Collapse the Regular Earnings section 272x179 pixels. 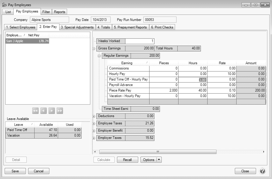click(x=99, y=56)
